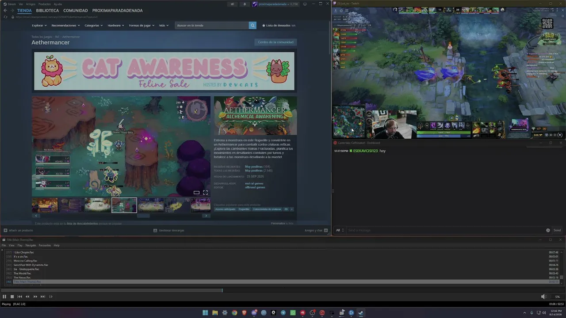Select the first Aethermancer screenshot thumbnail
Screen dimensions: 566x318
click(x=45, y=205)
